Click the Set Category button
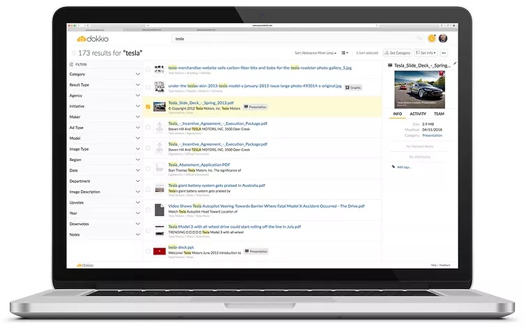 pyautogui.click(x=397, y=53)
